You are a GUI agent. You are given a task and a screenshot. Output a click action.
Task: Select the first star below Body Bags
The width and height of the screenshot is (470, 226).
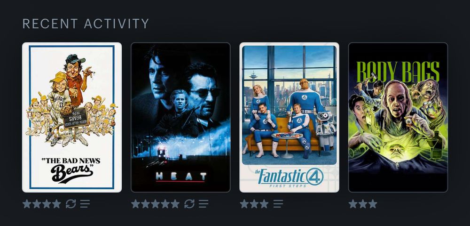tap(353, 204)
